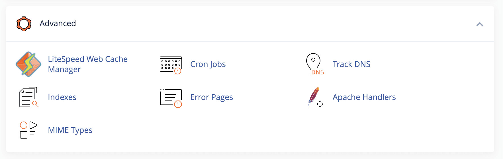Click the orange gear Advanced icon
This screenshot has width=503, height=159.
click(24, 24)
